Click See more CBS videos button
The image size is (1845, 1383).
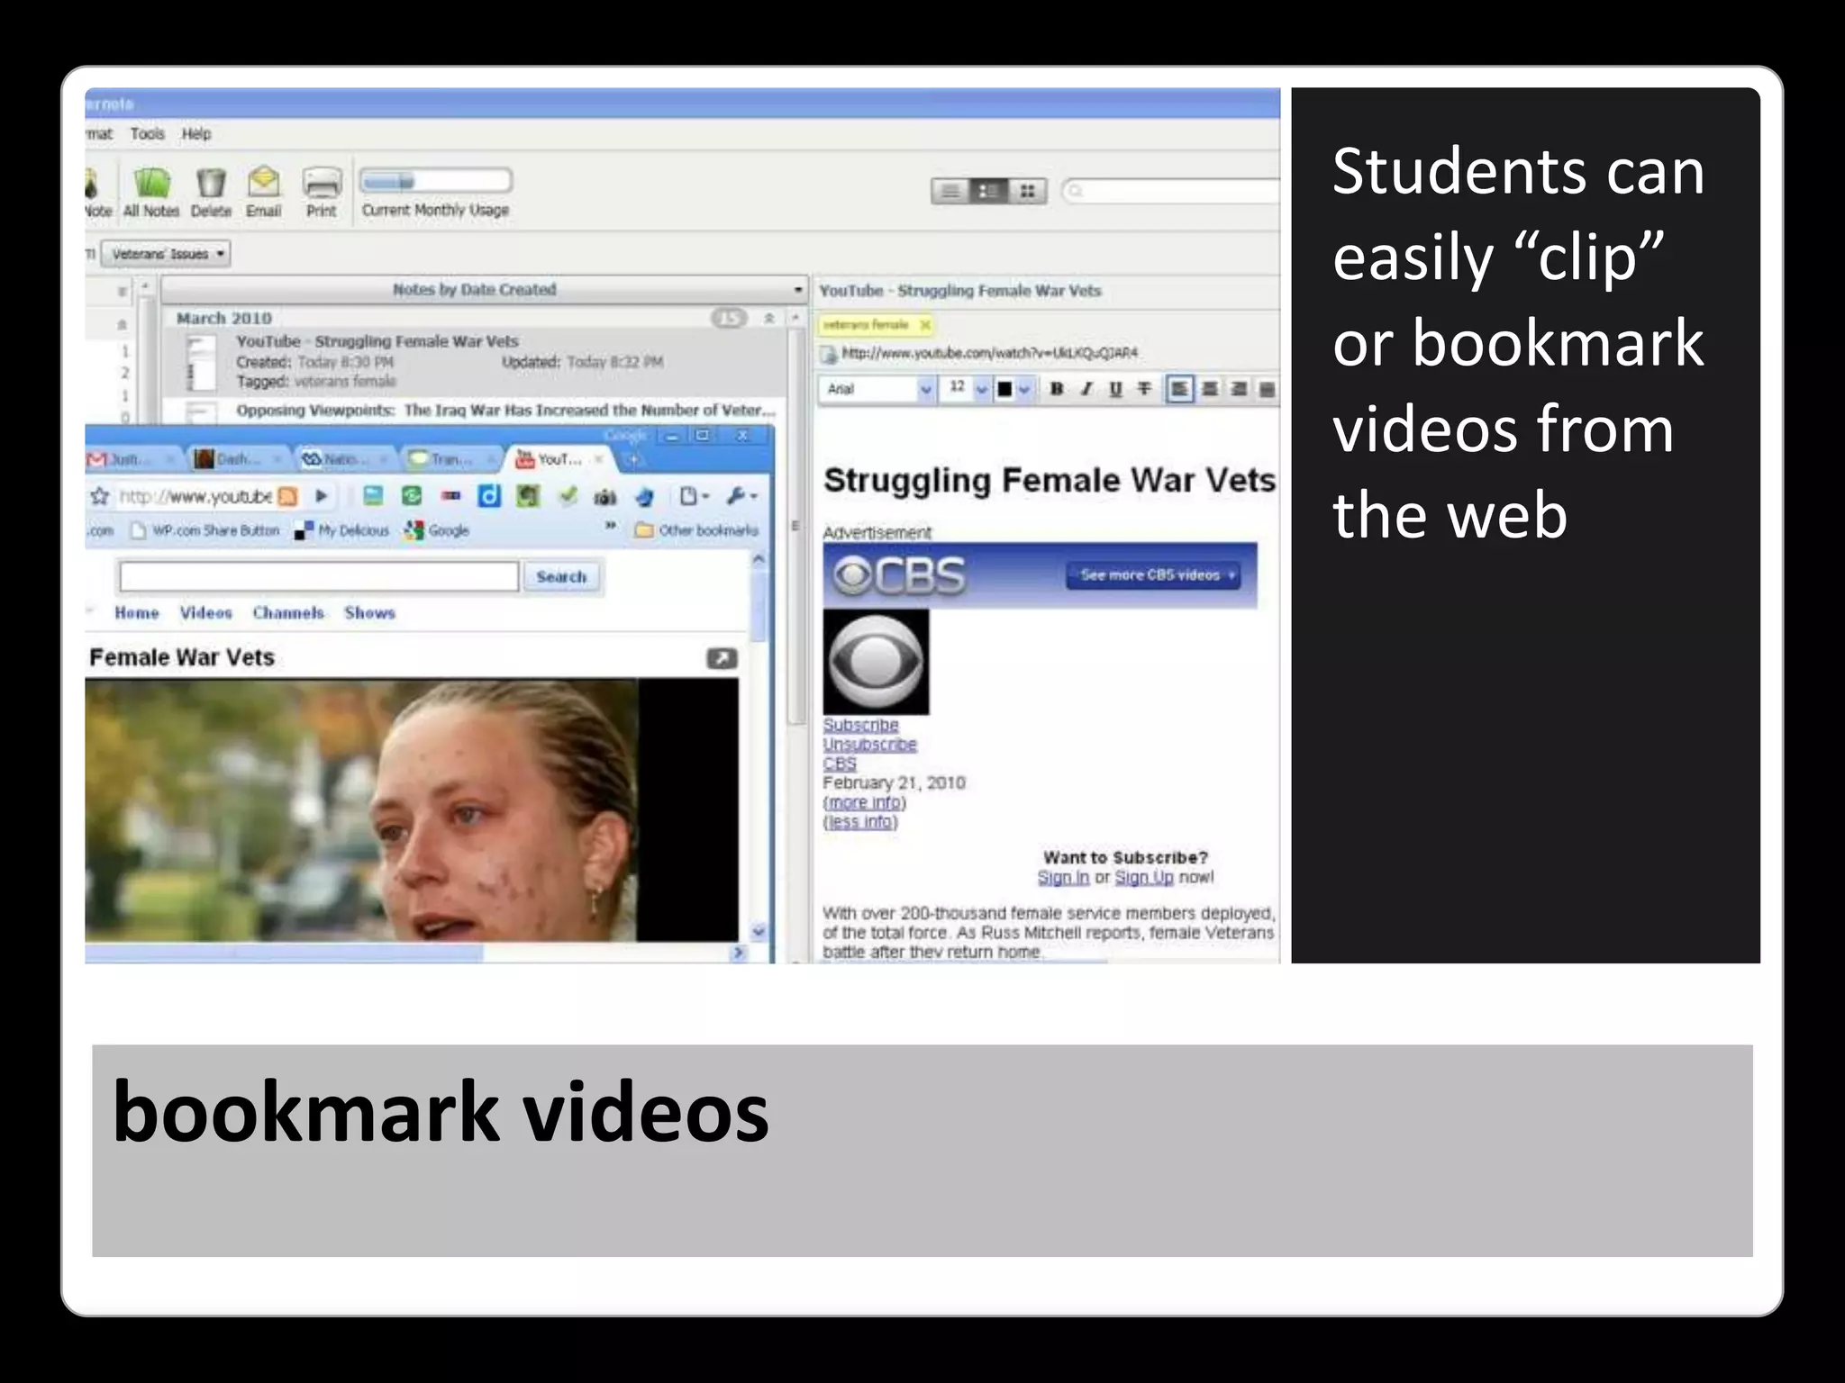[1153, 574]
